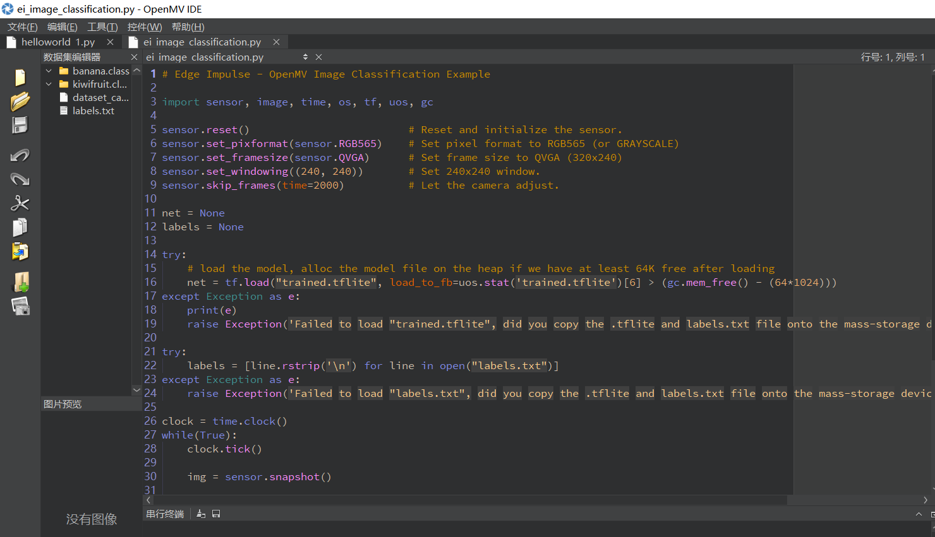Switch to the ei_image_classification.py tab
This screenshot has width=935, height=537.
pyautogui.click(x=202, y=42)
